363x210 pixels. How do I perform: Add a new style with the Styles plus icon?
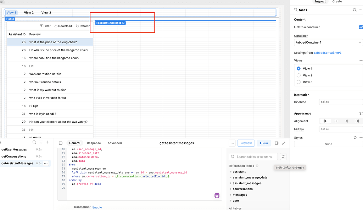(361, 138)
